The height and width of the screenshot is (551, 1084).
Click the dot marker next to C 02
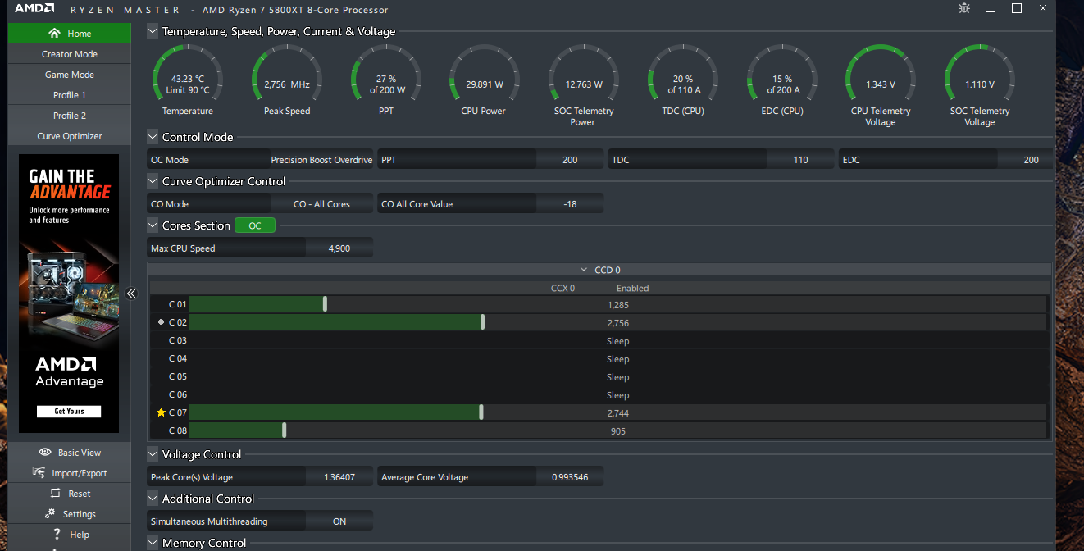(161, 322)
